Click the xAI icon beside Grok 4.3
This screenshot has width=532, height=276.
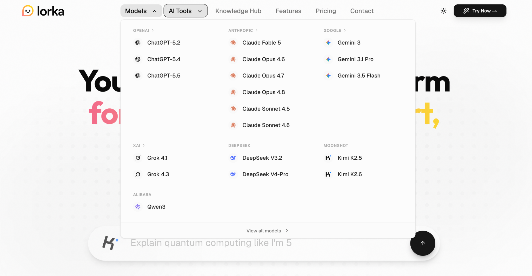point(138,174)
